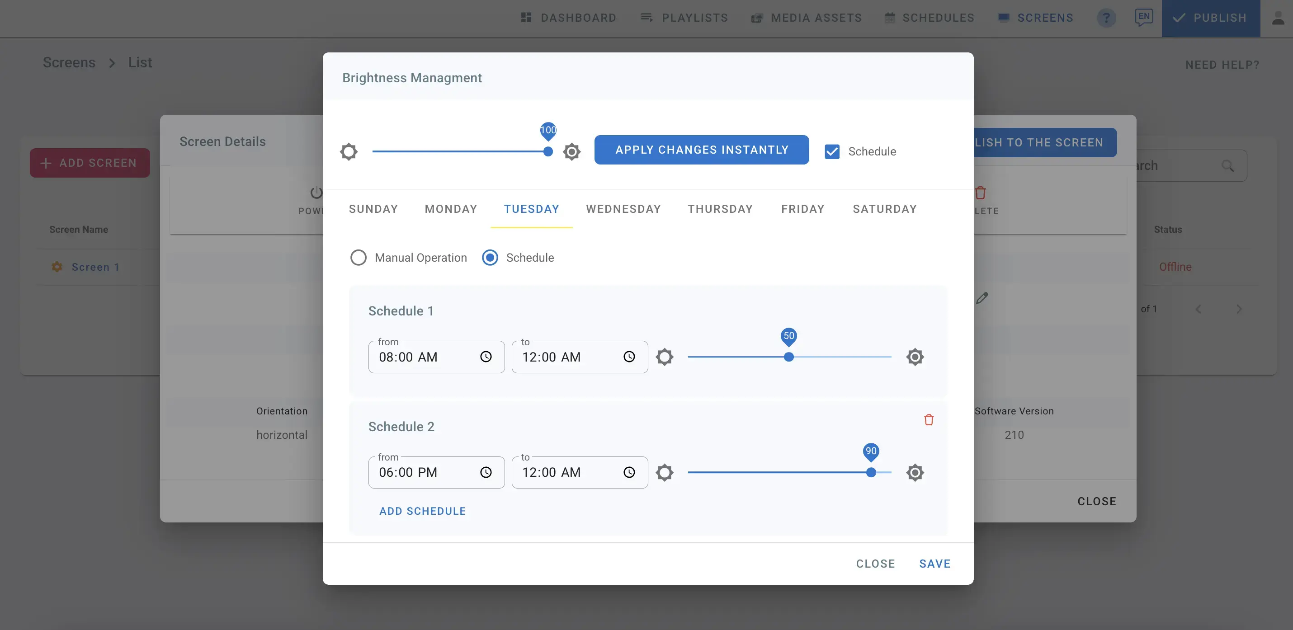Click the next page chevron near pagination
Screen dimensions: 1293x630
[x=1239, y=309]
